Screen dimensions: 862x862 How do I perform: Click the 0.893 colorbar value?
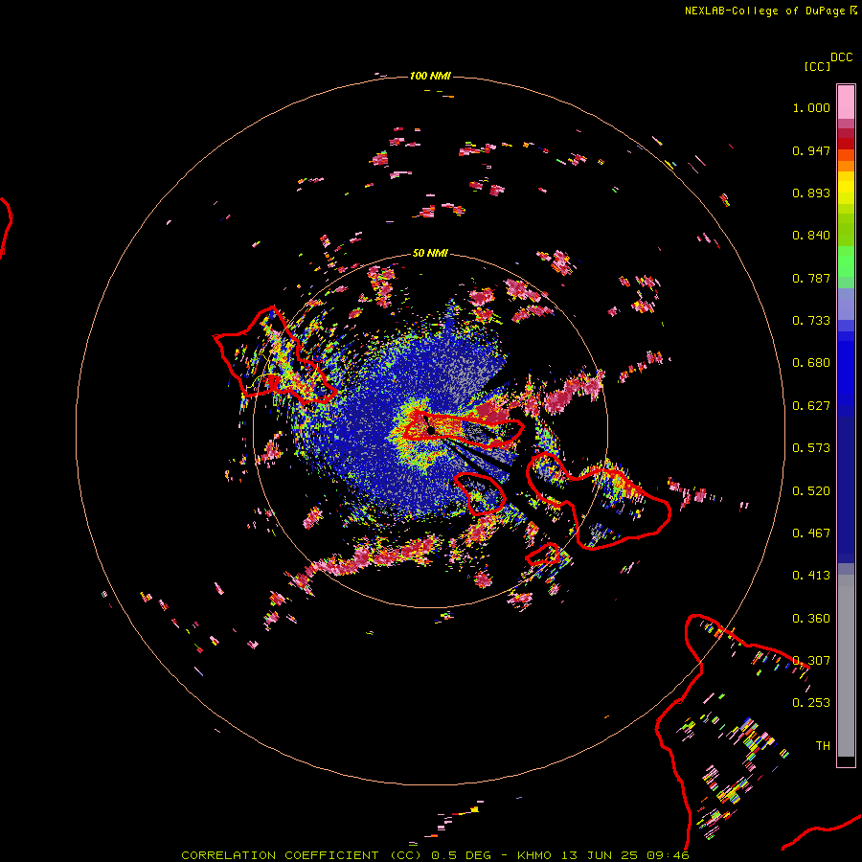(811, 193)
